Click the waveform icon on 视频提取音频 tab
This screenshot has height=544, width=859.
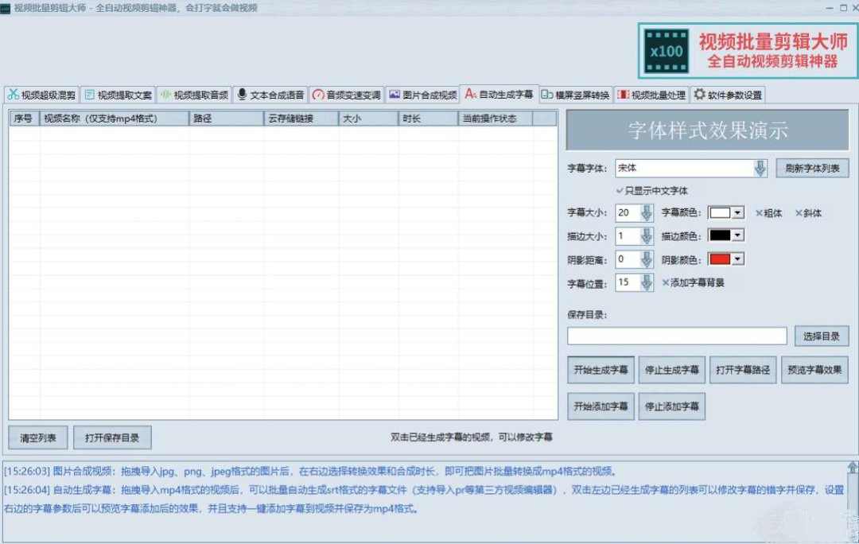[x=165, y=95]
